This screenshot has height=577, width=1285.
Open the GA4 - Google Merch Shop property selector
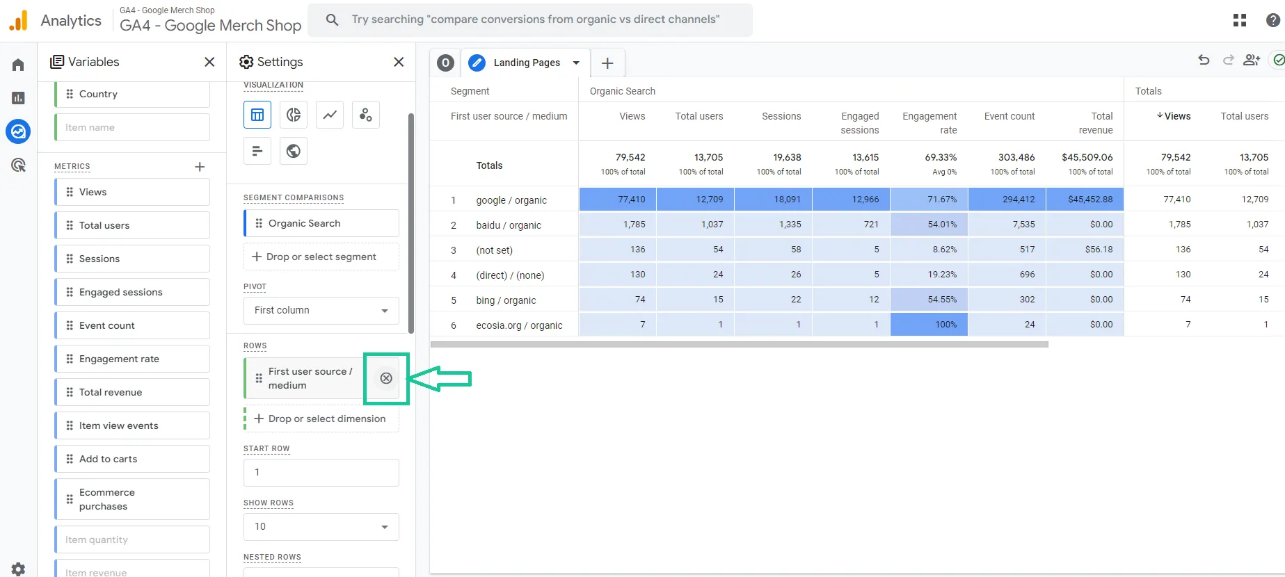point(210,20)
